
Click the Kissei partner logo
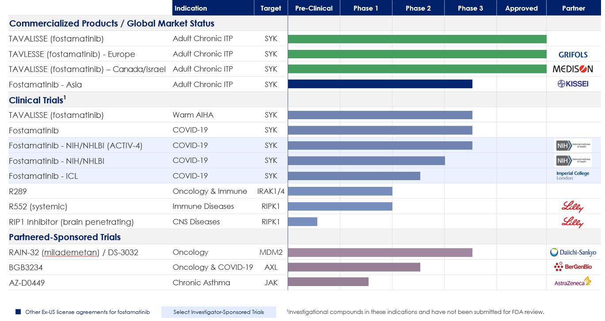(573, 84)
